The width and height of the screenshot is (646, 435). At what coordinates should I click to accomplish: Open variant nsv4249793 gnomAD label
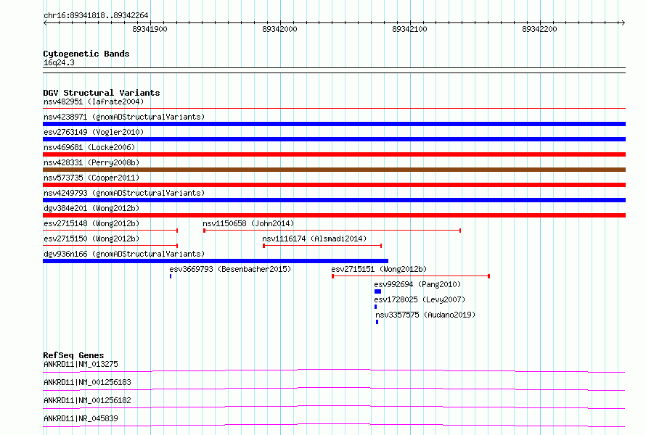(124, 193)
